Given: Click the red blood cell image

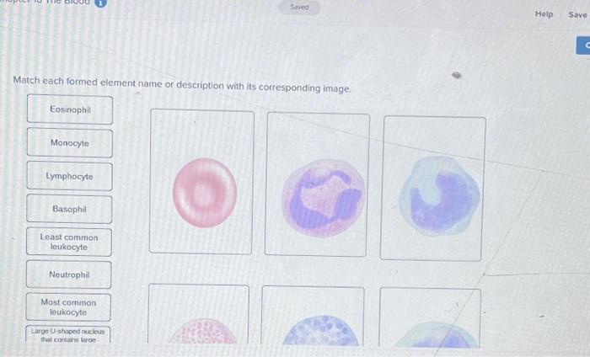Looking at the screenshot, I should point(201,182).
